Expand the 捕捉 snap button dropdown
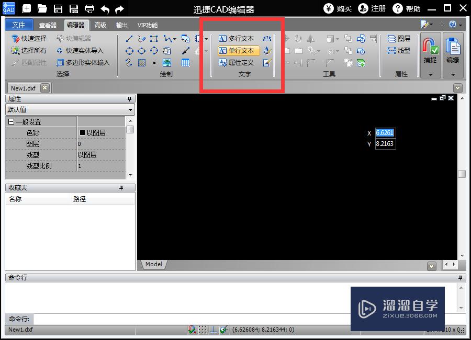 coord(431,75)
